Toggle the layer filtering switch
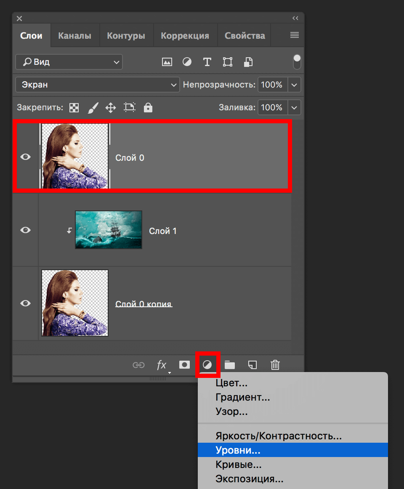 [297, 62]
